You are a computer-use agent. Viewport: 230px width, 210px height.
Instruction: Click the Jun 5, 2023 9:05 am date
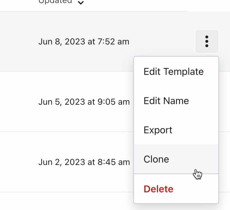coord(84,102)
